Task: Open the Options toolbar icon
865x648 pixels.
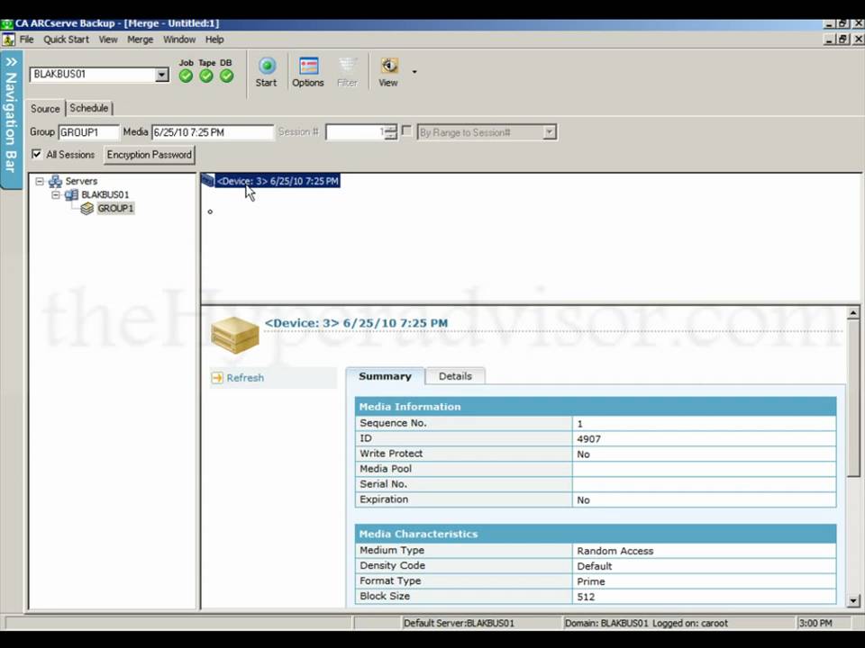Action: tap(308, 66)
